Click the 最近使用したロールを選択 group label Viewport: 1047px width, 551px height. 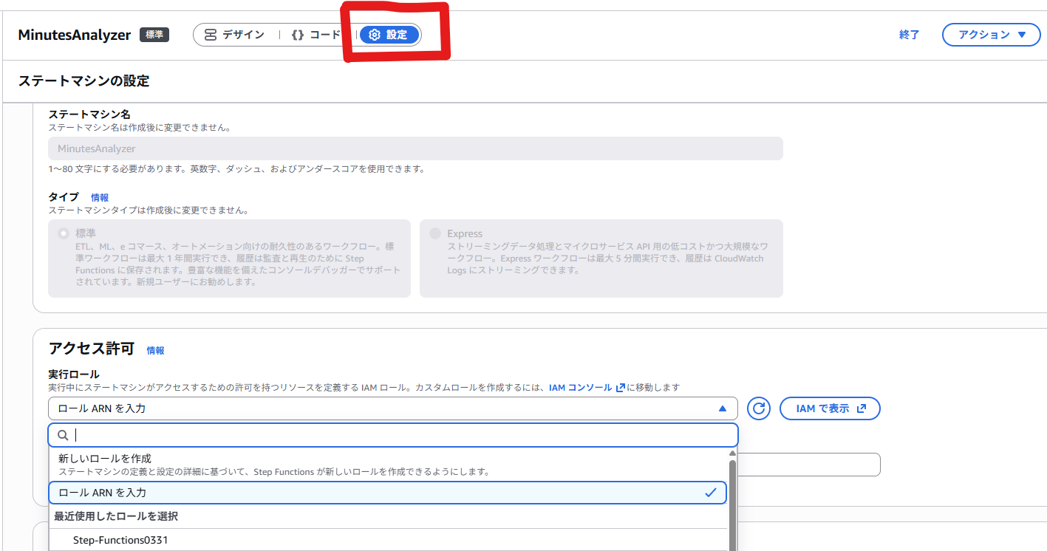point(116,516)
